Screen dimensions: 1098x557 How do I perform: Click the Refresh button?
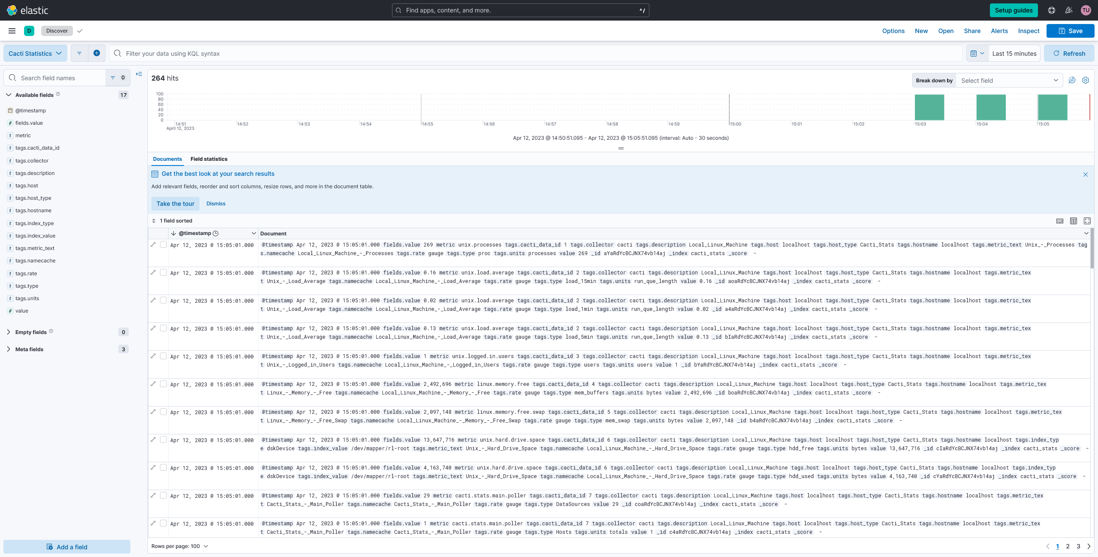[1069, 53]
